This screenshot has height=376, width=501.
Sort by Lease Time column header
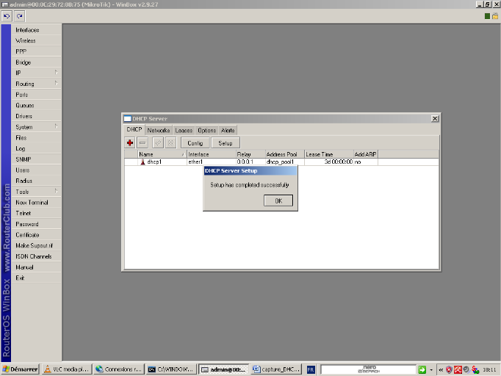point(329,154)
